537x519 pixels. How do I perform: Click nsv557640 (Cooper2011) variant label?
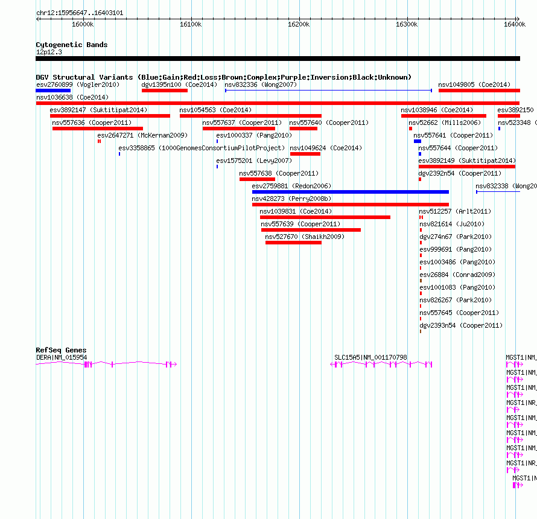[329, 123]
